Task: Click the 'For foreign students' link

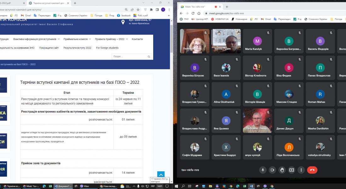Action: pyautogui.click(x=107, y=48)
